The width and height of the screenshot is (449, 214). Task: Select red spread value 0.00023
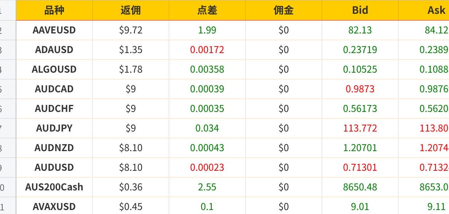click(207, 167)
